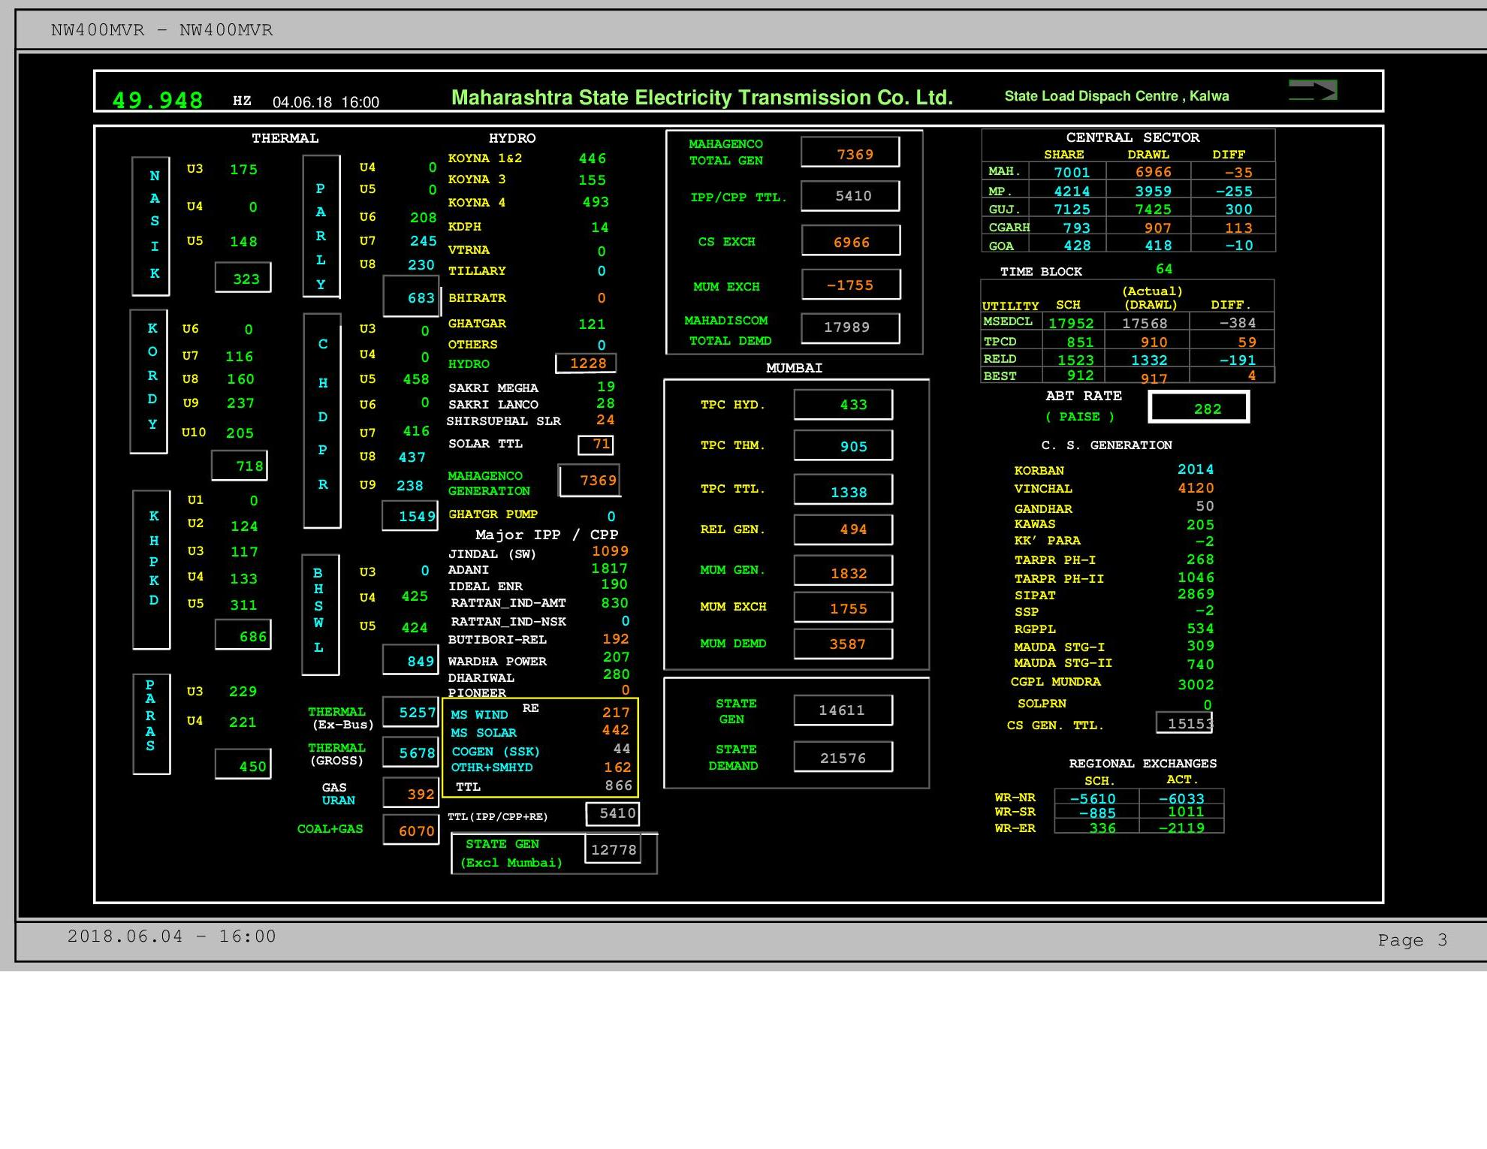The width and height of the screenshot is (1487, 1149).
Task: Click the KORDY station total box 718
Action: tap(240, 466)
